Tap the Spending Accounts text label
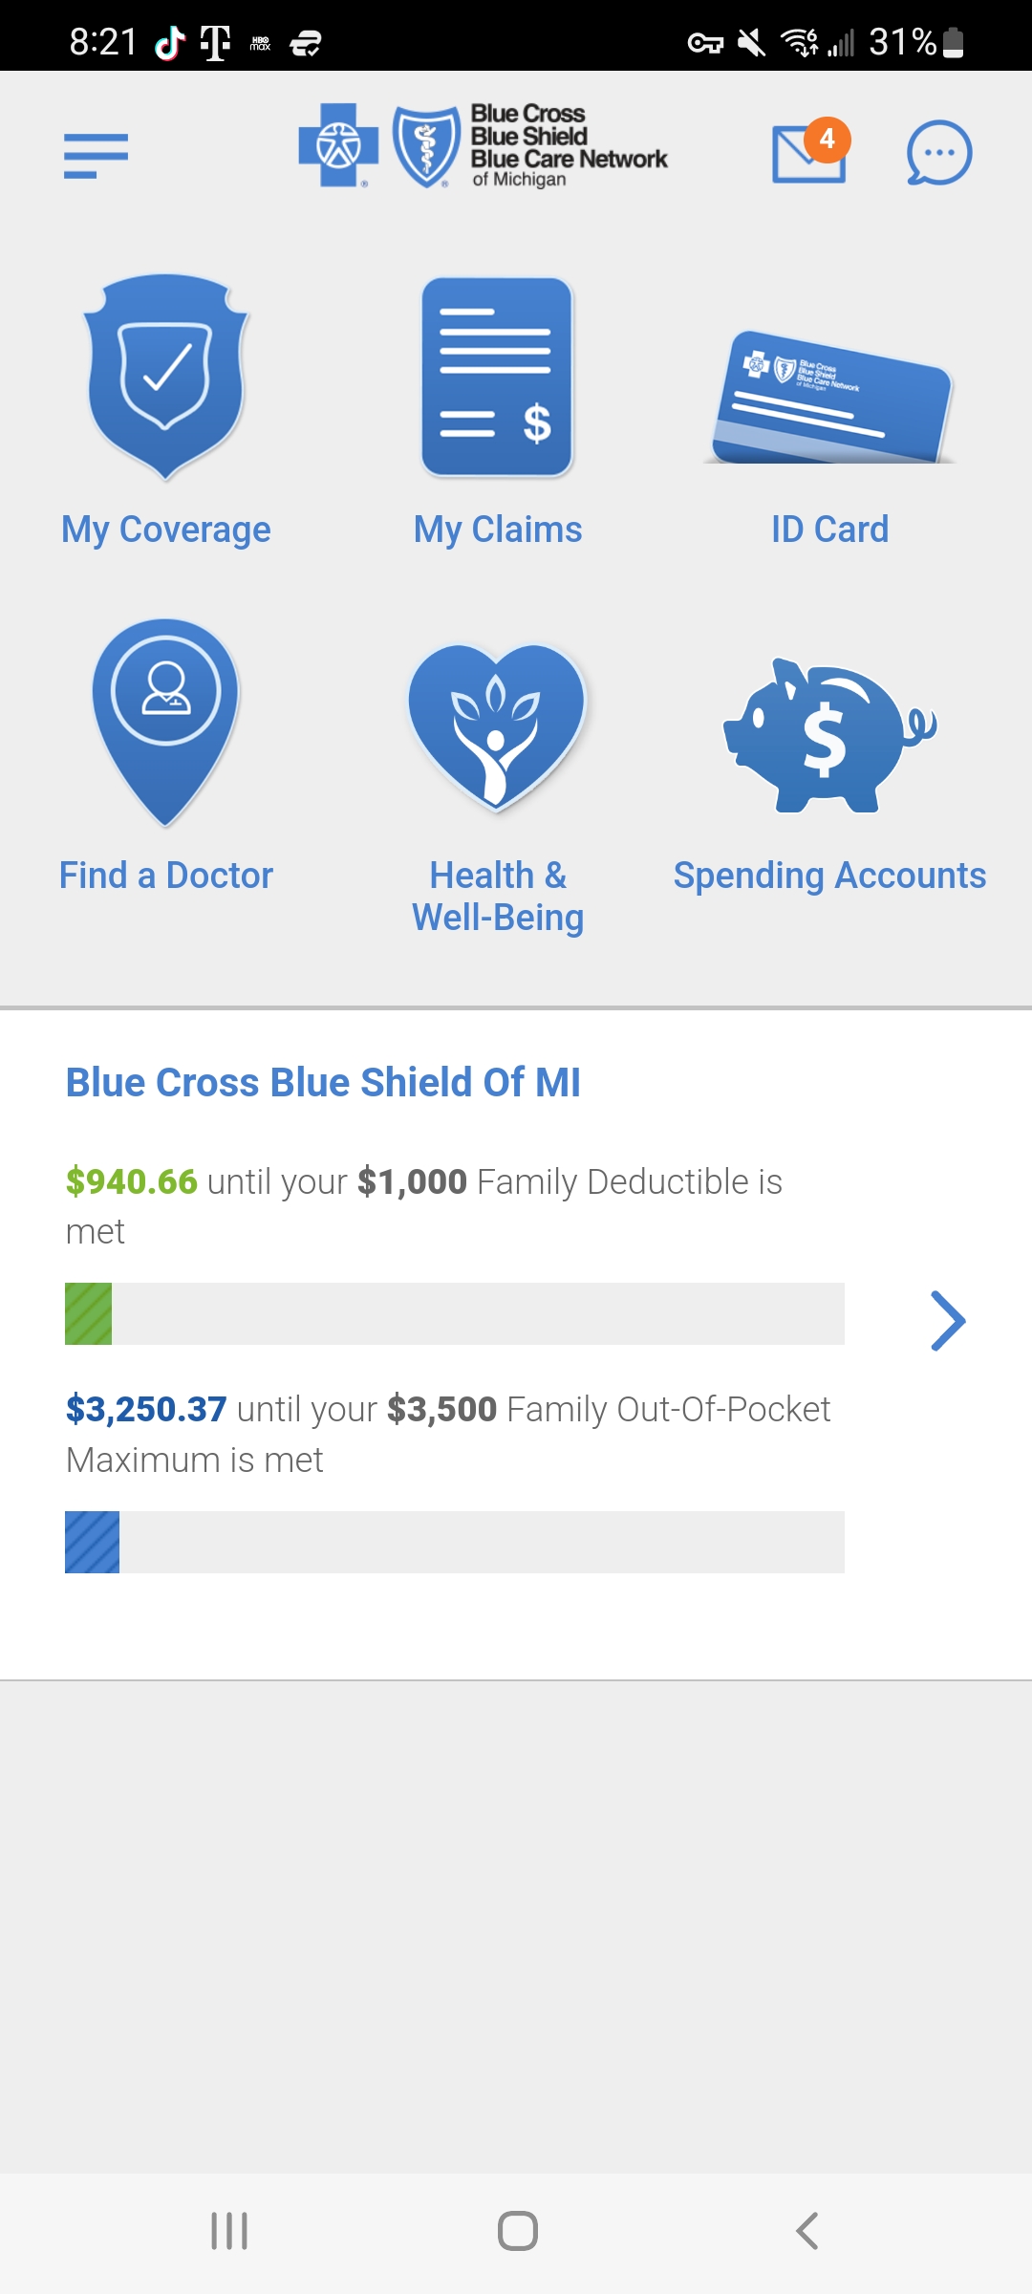 tap(829, 876)
